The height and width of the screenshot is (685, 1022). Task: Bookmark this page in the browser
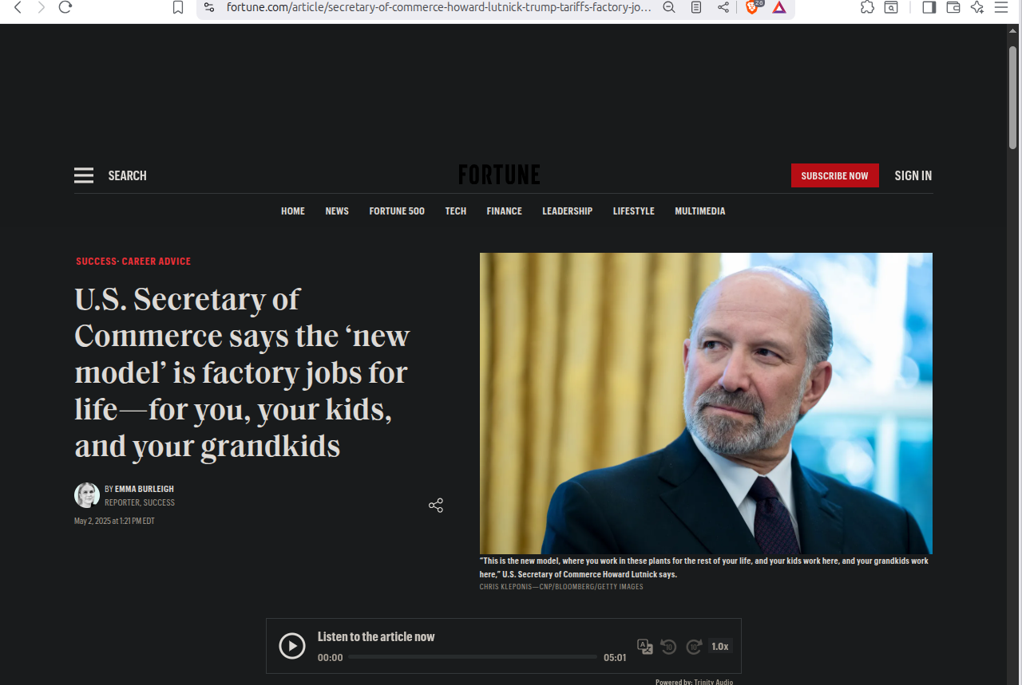[178, 7]
